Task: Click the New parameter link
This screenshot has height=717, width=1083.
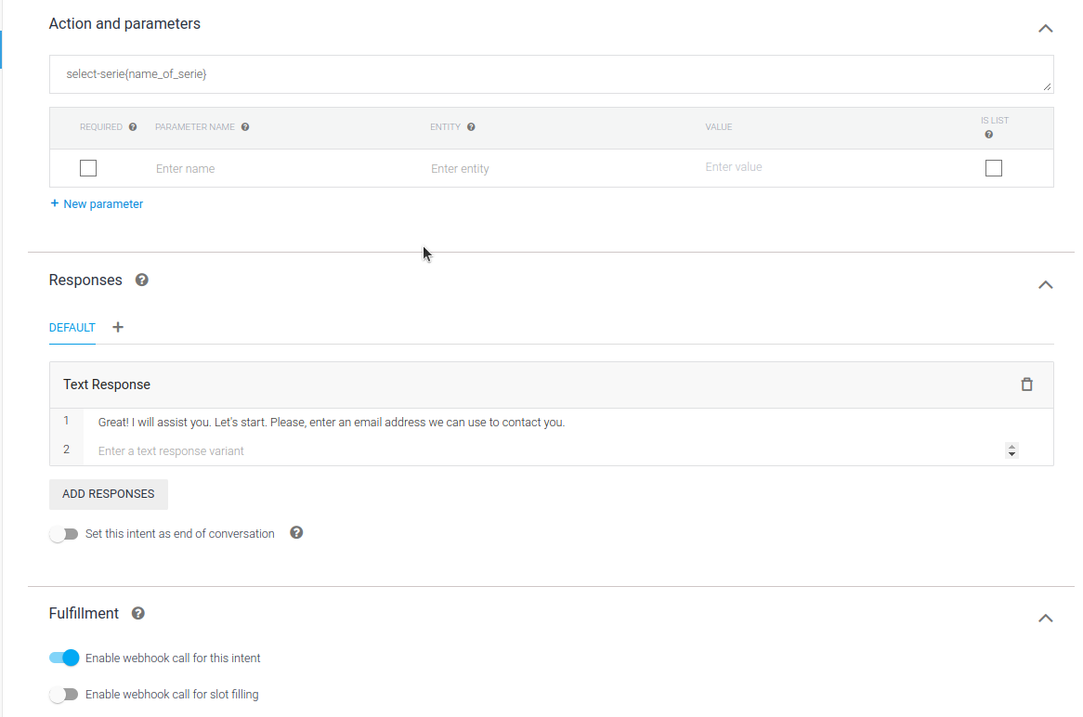Action: (x=97, y=203)
